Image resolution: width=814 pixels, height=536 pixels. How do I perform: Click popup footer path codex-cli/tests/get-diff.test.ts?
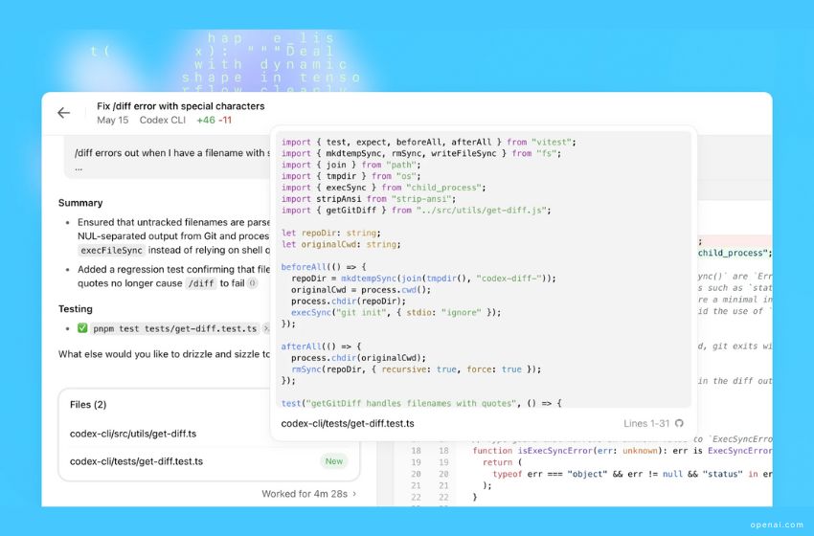coord(348,423)
